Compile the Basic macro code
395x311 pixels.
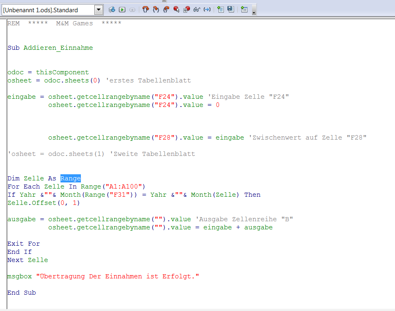(x=112, y=9)
